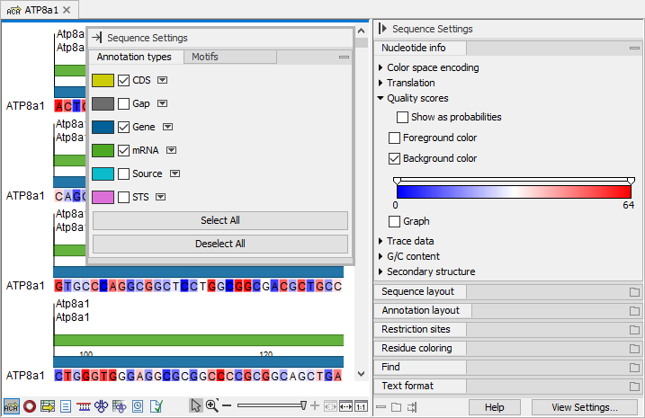
Task: Check the Show as probabilities option
Action: [x=402, y=117]
